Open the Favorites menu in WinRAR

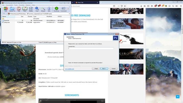pyautogui.click(x=22, y=5)
